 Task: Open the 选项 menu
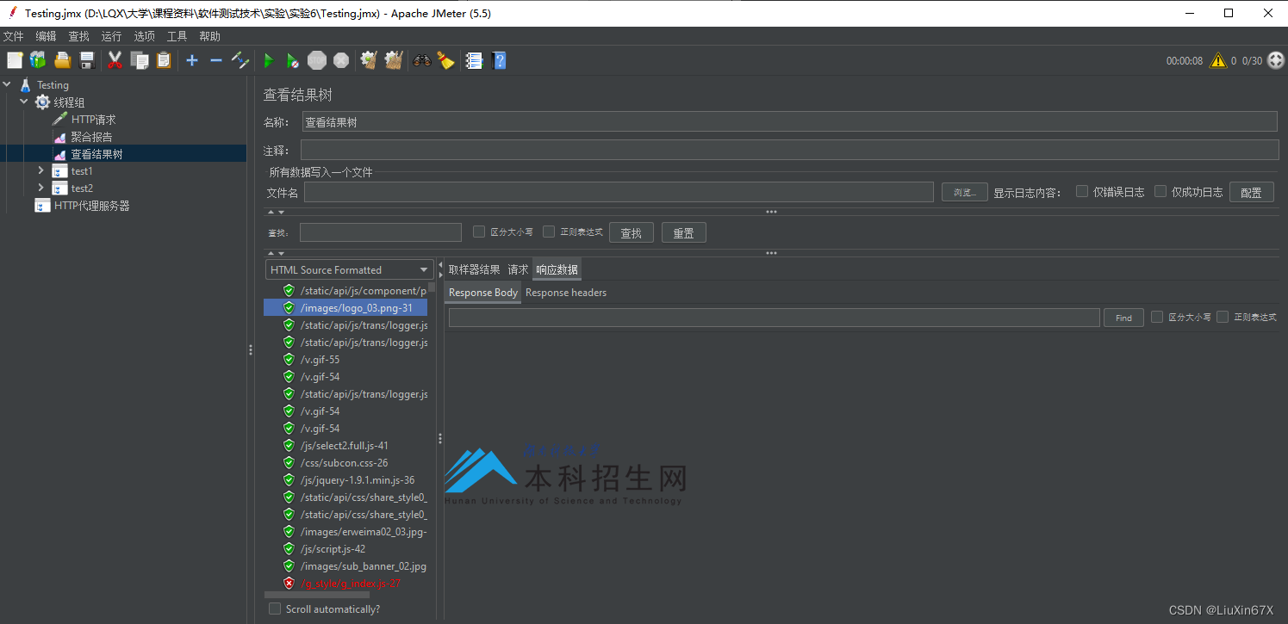pyautogui.click(x=144, y=36)
